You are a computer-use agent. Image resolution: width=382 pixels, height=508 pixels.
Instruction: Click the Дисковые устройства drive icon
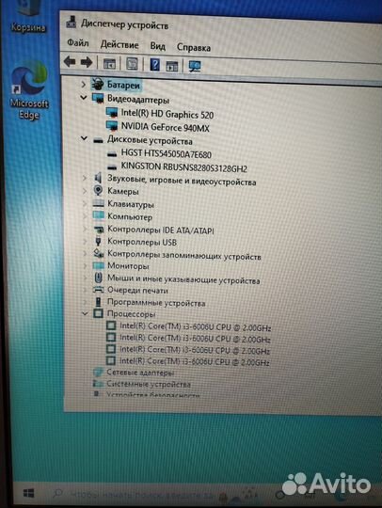pos(98,140)
